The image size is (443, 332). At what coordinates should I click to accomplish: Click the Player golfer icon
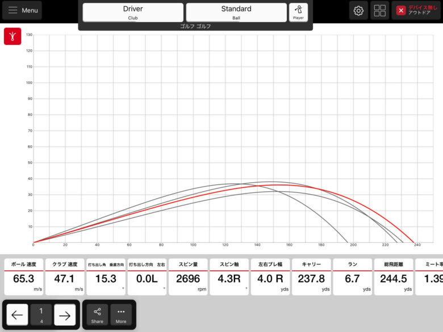pyautogui.click(x=298, y=12)
